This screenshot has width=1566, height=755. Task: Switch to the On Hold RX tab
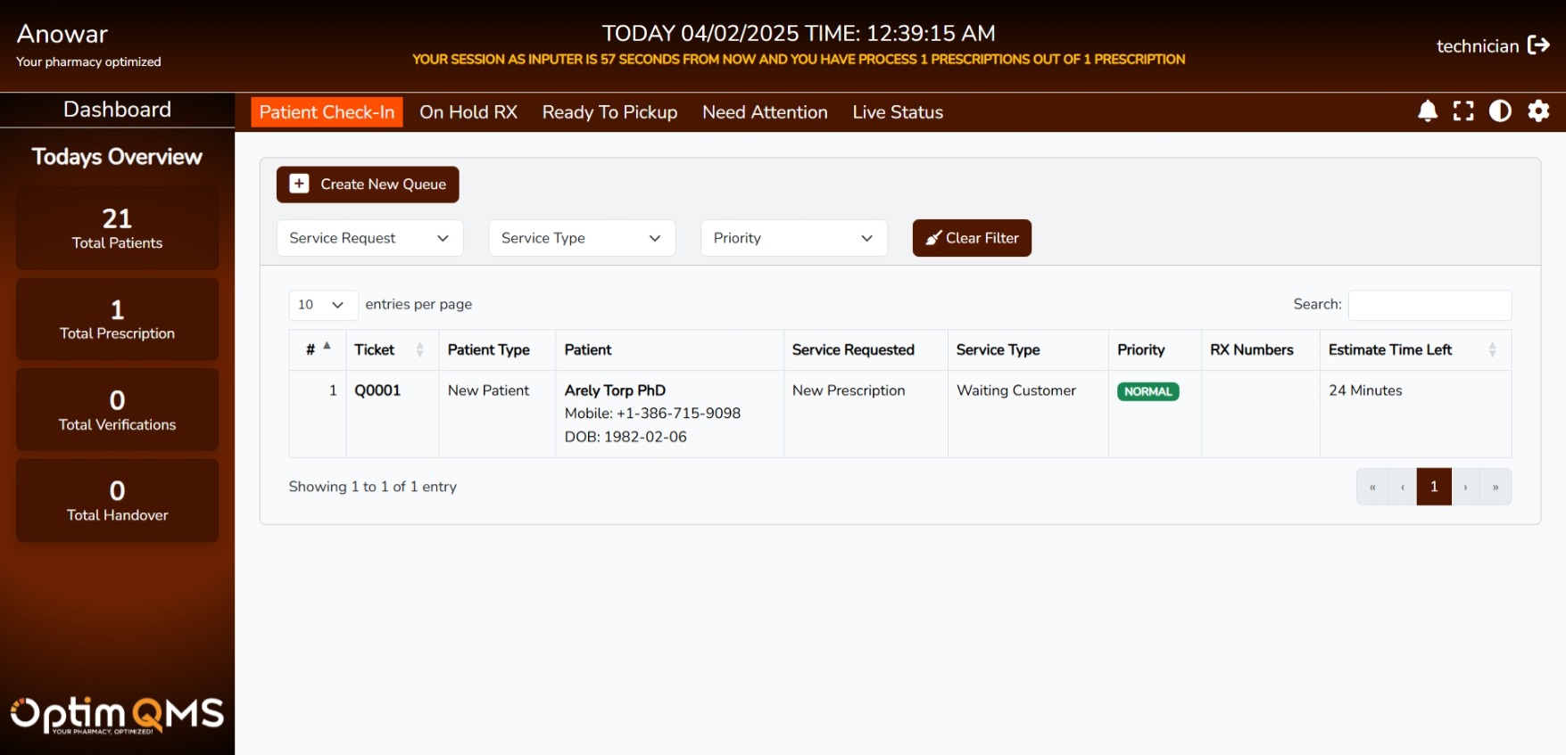tap(468, 112)
